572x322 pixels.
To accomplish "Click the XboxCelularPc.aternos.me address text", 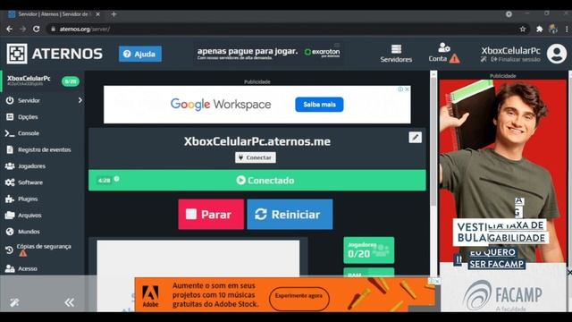I will pos(257,141).
